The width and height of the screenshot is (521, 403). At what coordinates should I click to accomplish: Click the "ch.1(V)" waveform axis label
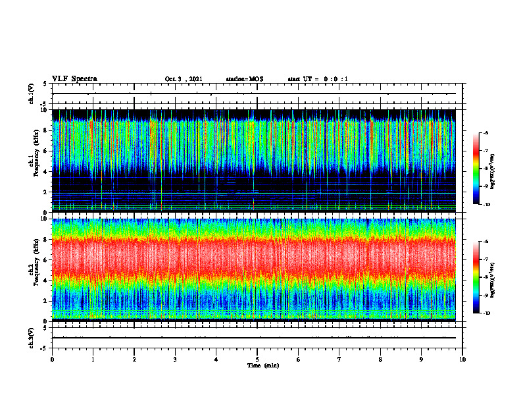coord(32,94)
